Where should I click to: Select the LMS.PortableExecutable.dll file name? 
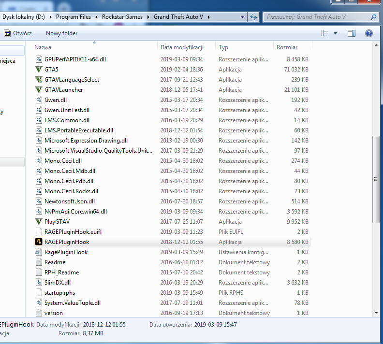click(79, 130)
